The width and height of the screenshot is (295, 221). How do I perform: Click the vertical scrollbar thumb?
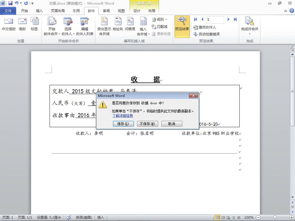pos(292,91)
